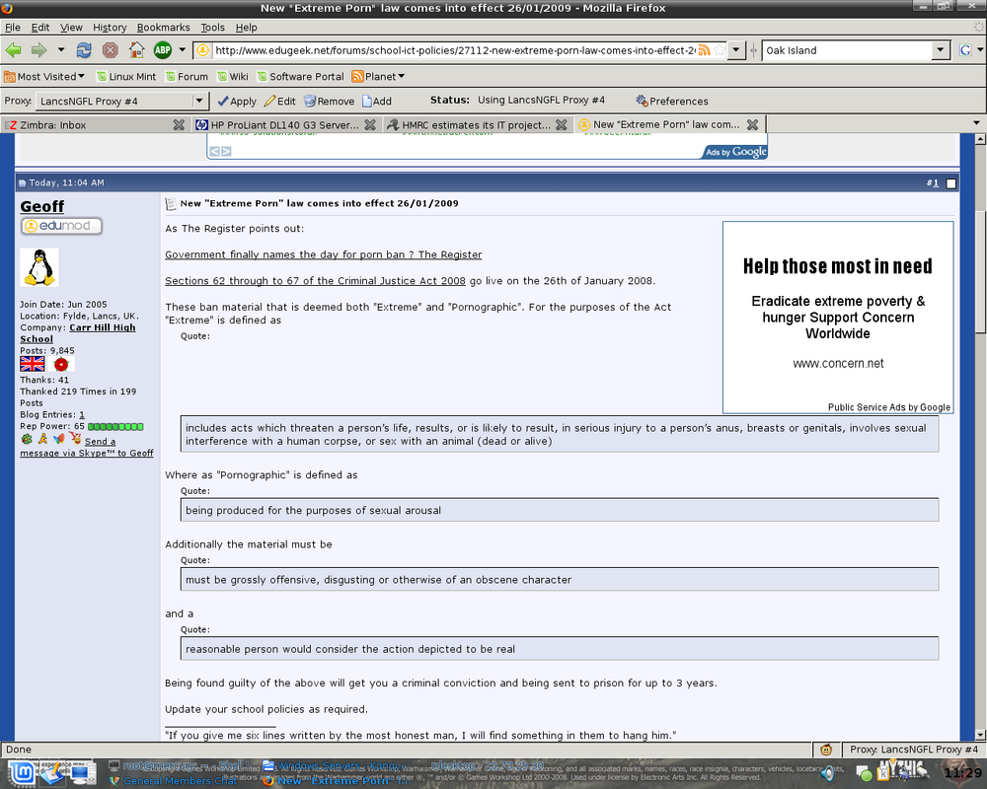The height and width of the screenshot is (789, 987).
Task: Click the green Rep Power bar
Action: (x=115, y=427)
